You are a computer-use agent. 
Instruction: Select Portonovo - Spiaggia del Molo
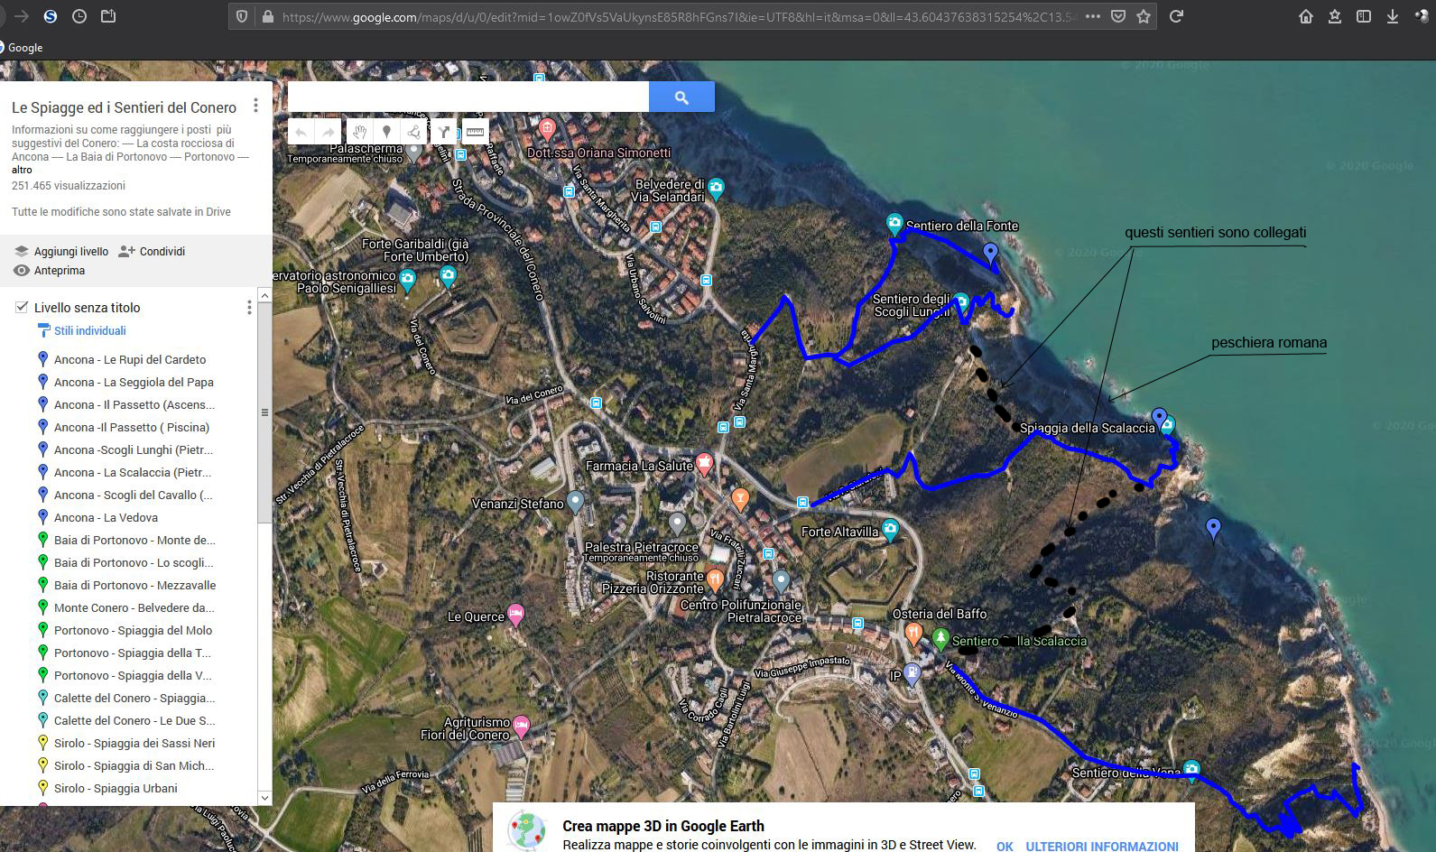pos(133,630)
